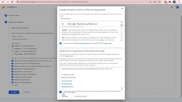Viewport: 182px width, 102px height.
Task: Open the 16 August 2020 previous version
Action: coord(67,81)
